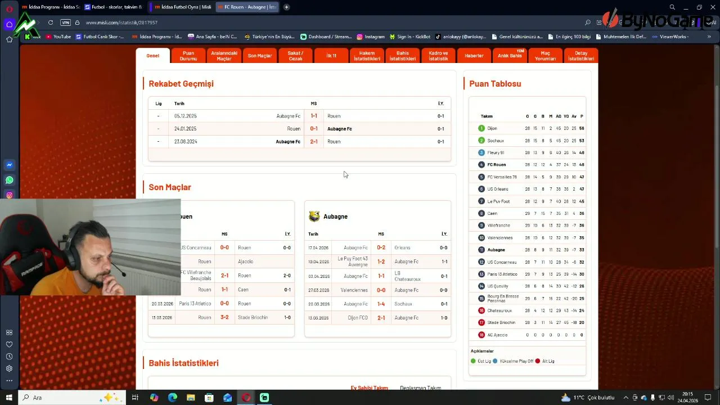Open the Sakat / Cezalı tab
720x405 pixels.
295,56
